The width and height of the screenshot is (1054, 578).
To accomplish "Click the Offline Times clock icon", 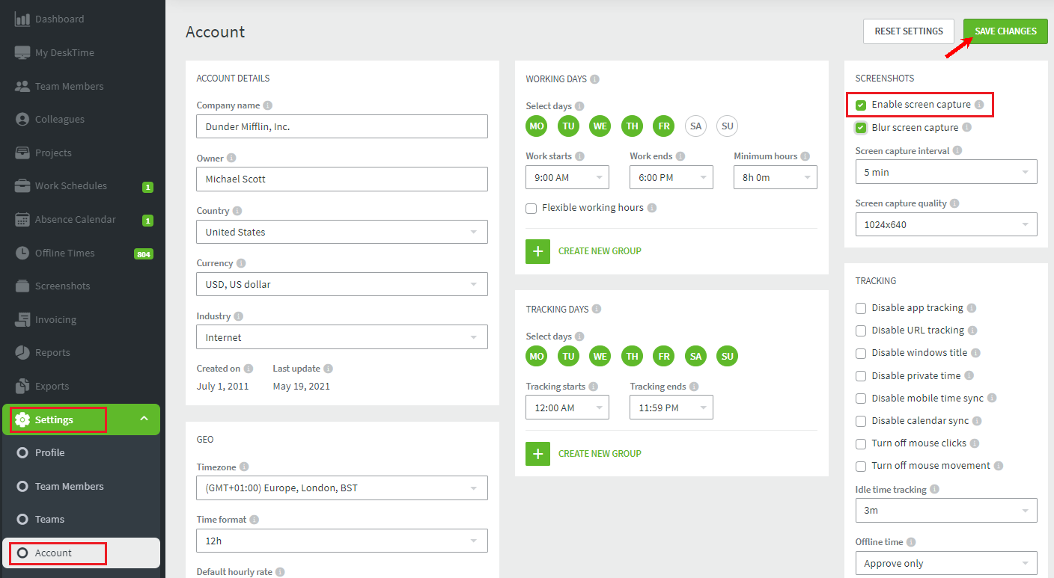I will click(22, 253).
